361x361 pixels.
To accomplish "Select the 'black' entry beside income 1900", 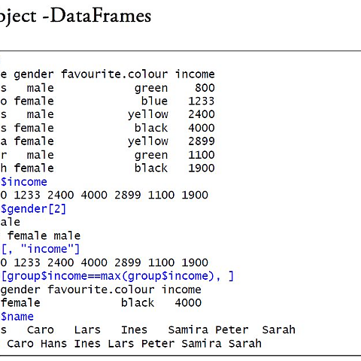I will click(151, 168).
